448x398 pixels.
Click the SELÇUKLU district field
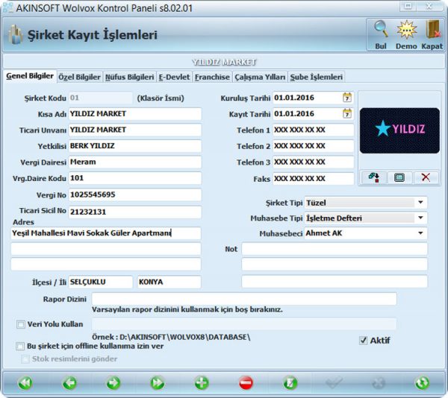pos(101,282)
